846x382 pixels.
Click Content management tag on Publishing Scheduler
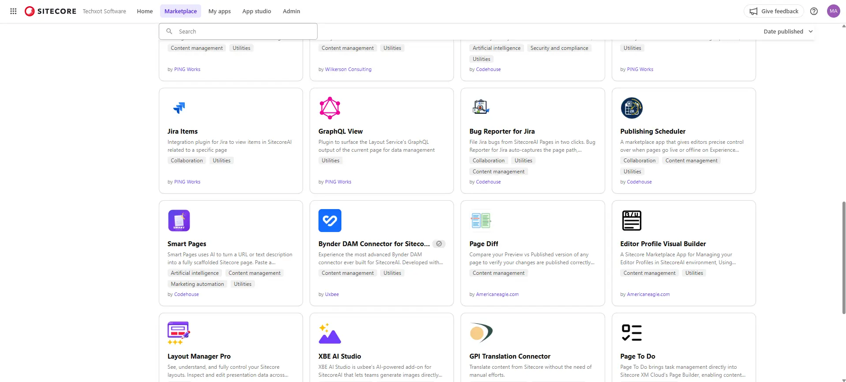[691, 161]
